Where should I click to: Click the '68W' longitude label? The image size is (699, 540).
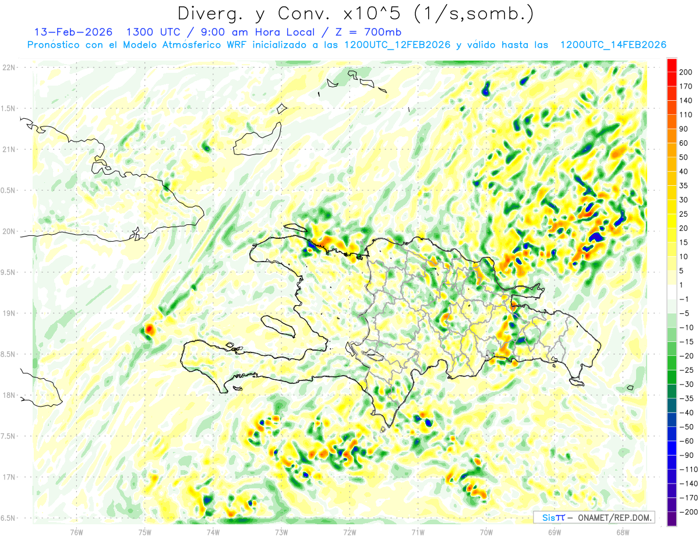[623, 532]
